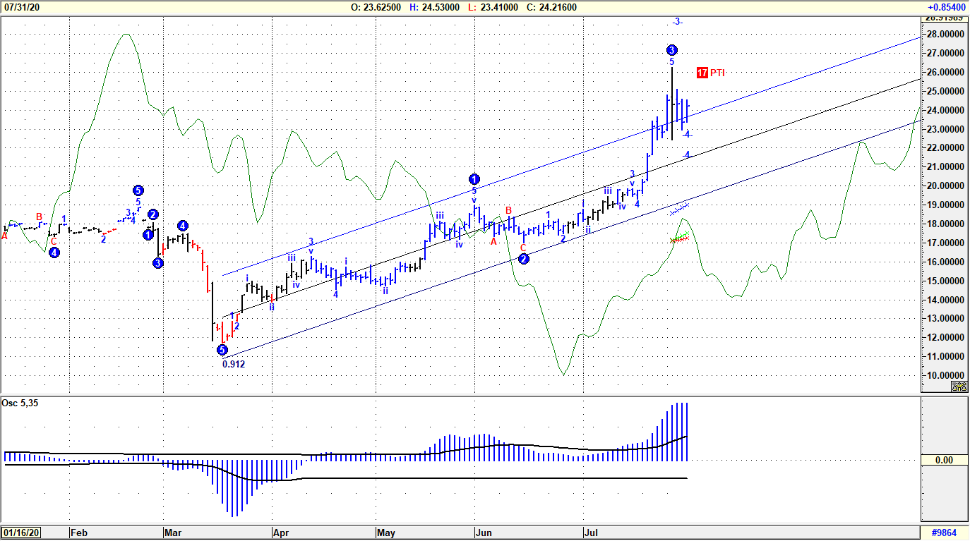Click the 07/31/20 date in the header
Screen dimensions: 970x541
(22, 6)
